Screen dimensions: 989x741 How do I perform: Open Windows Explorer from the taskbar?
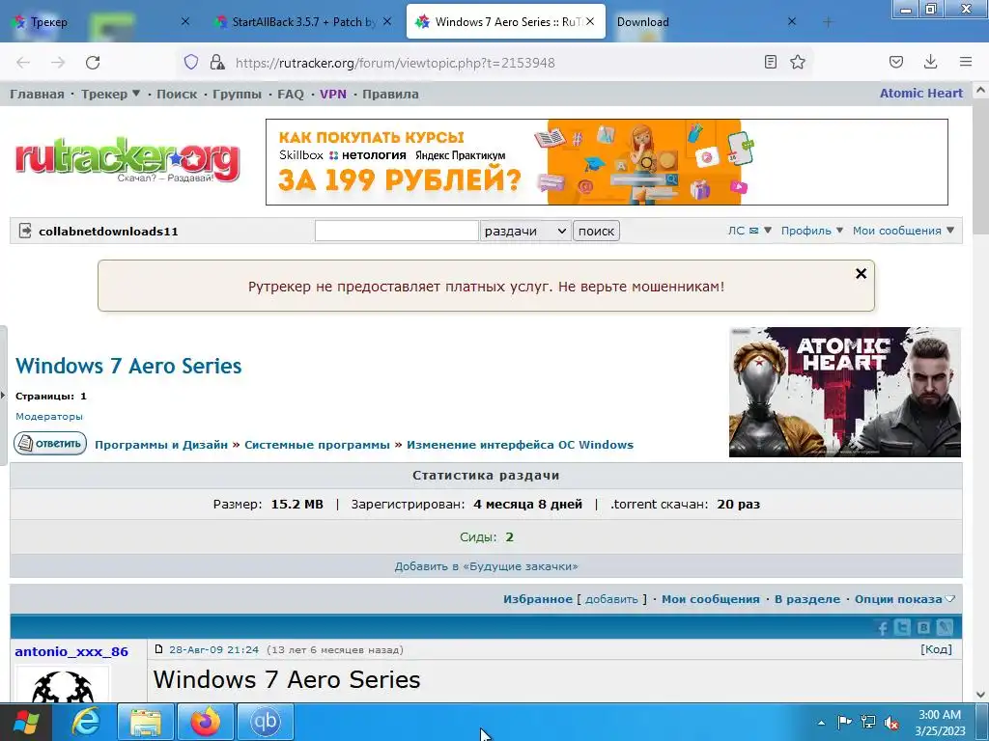(146, 722)
